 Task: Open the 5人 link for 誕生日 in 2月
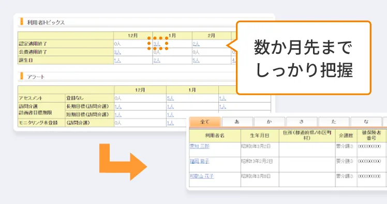tap(196, 60)
